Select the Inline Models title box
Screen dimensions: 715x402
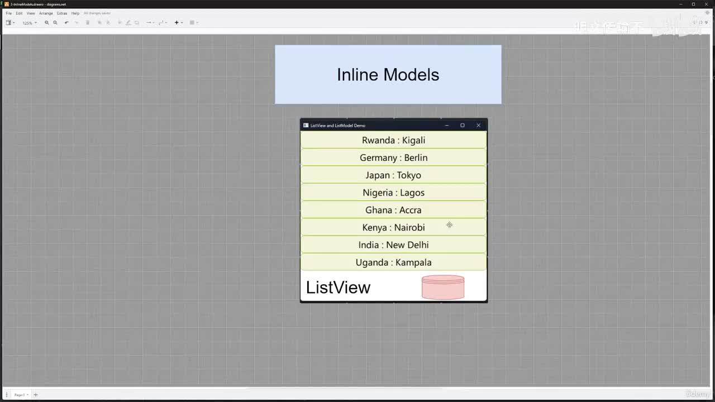coord(388,75)
